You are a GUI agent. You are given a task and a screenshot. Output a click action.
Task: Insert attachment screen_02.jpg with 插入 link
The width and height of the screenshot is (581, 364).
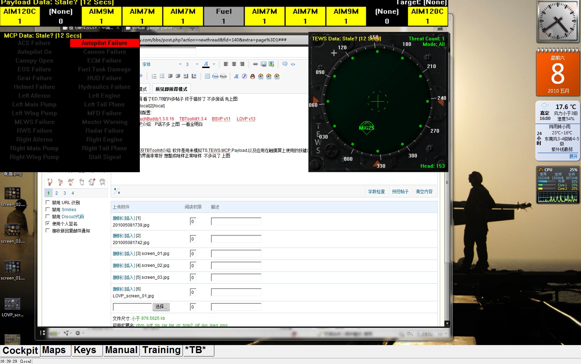[130, 265]
